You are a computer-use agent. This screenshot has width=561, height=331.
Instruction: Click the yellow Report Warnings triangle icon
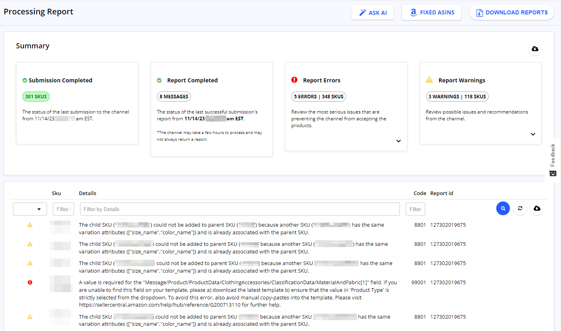pos(429,80)
